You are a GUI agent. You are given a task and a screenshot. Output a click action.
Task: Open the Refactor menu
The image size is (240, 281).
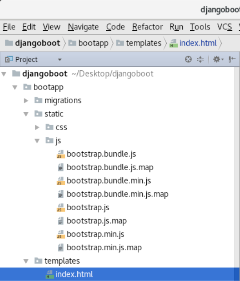pyautogui.click(x=148, y=27)
